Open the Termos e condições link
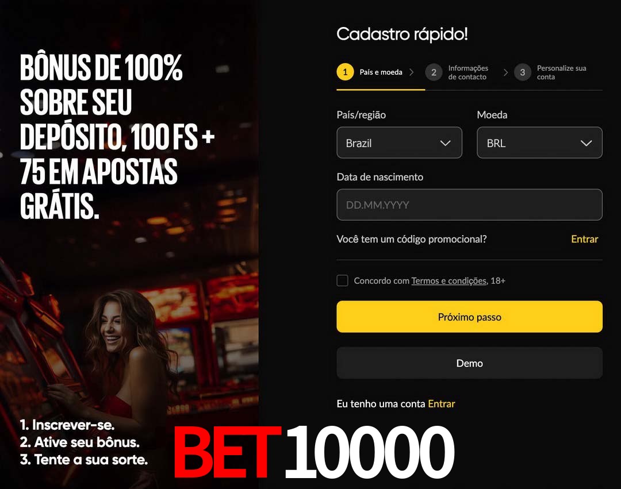Image resolution: width=621 pixels, height=489 pixels. coord(448,281)
